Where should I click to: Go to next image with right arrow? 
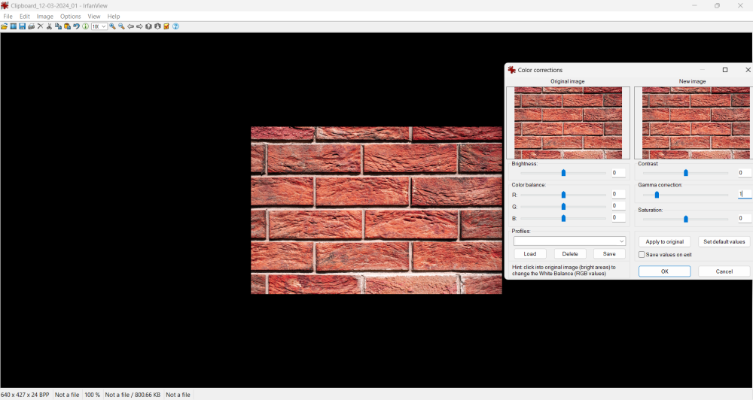[139, 26]
